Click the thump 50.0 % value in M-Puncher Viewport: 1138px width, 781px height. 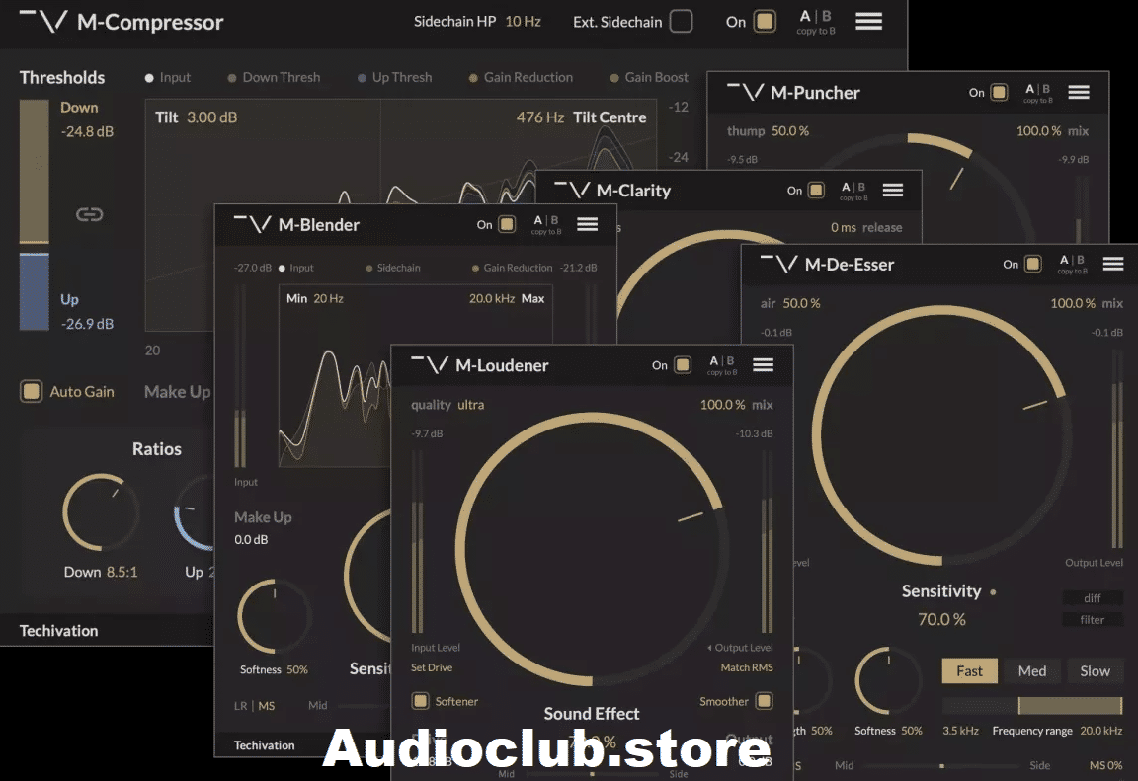pos(789,130)
